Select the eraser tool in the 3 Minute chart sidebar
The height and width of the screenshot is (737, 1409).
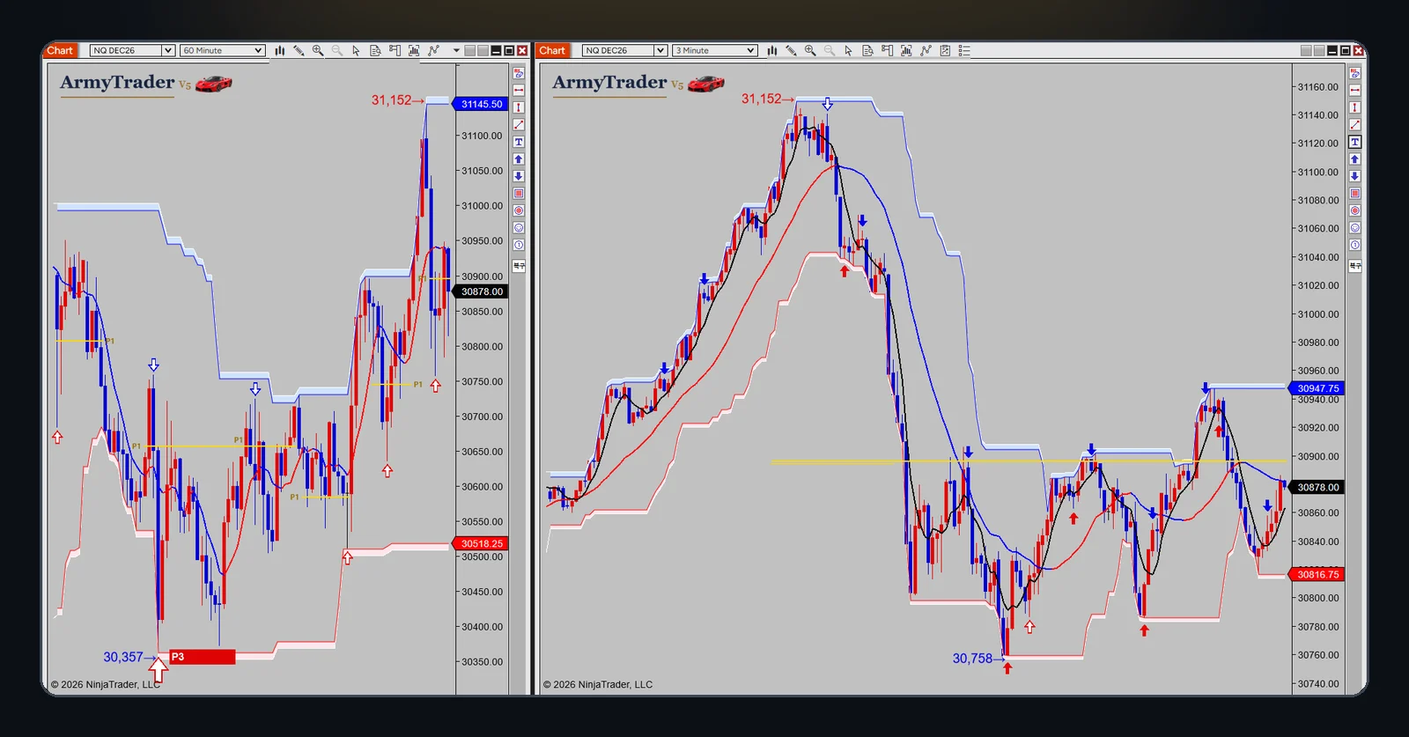[1355, 73]
